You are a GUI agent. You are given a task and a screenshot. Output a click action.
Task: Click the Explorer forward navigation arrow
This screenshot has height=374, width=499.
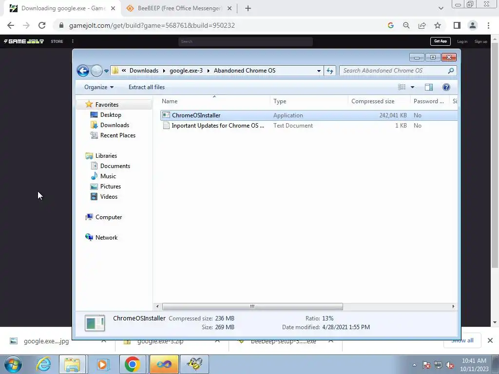click(96, 71)
